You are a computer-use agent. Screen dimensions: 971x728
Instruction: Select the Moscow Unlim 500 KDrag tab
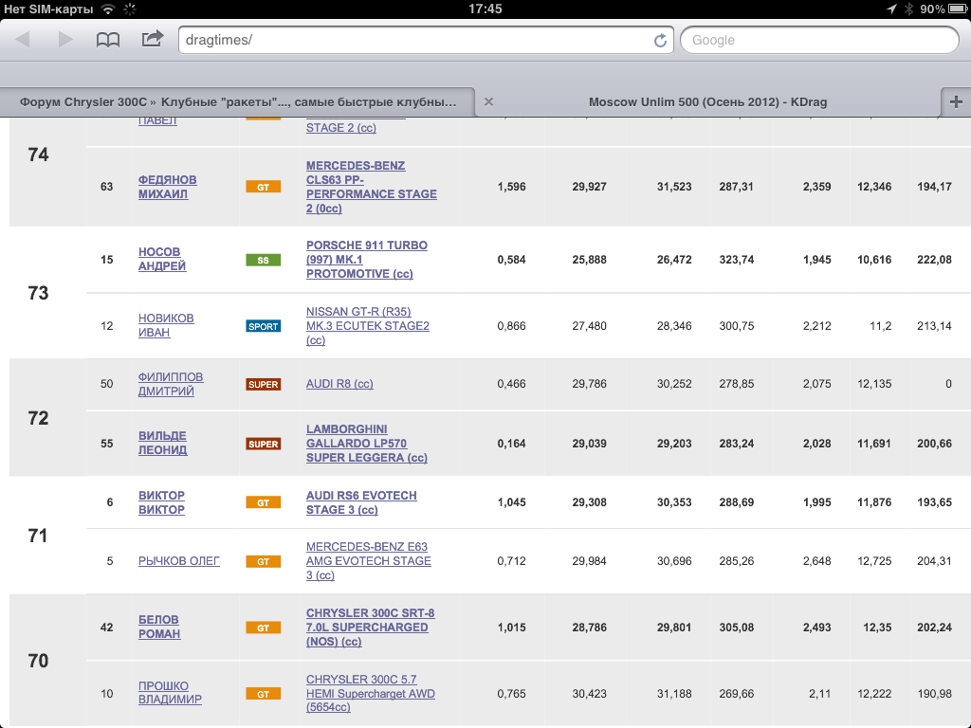707,102
